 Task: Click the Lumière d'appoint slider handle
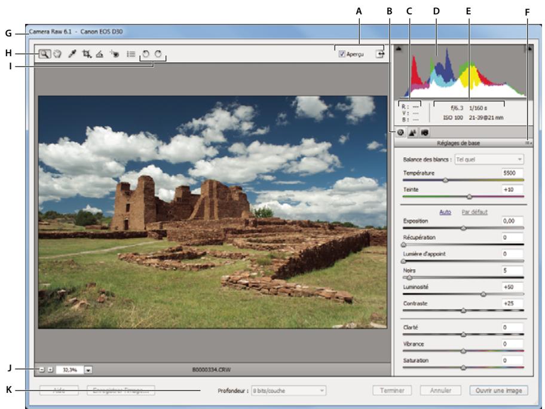[x=403, y=261]
